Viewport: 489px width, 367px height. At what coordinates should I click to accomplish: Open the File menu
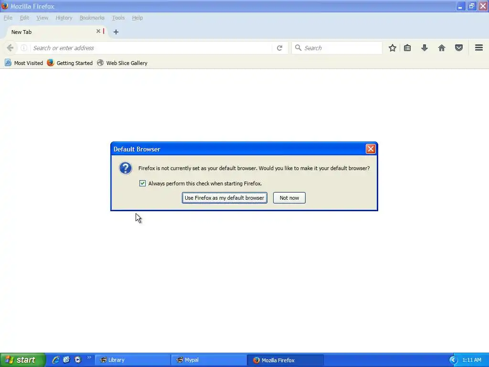(x=8, y=18)
